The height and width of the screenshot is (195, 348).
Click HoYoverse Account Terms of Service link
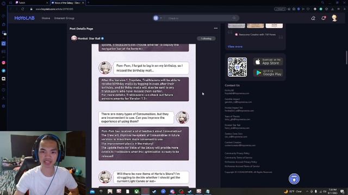[x=242, y=166]
